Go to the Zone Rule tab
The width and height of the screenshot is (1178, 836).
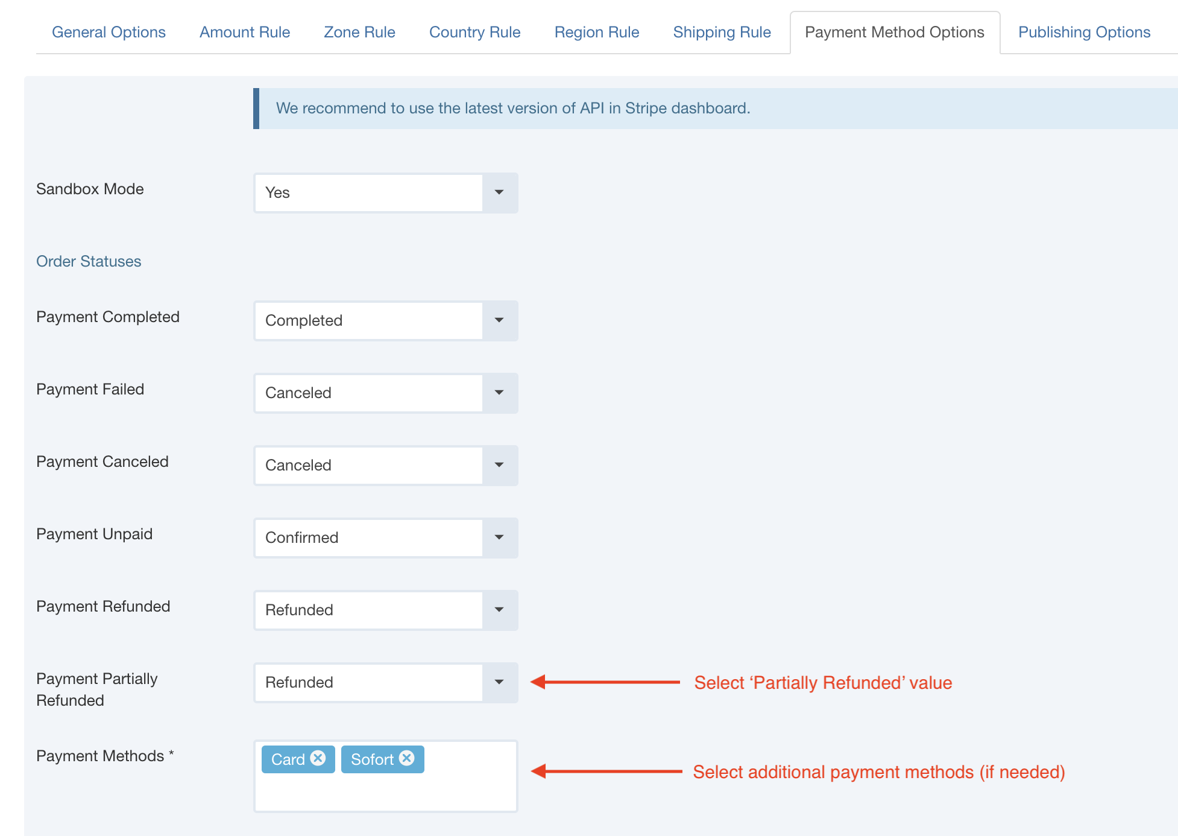pyautogui.click(x=359, y=32)
